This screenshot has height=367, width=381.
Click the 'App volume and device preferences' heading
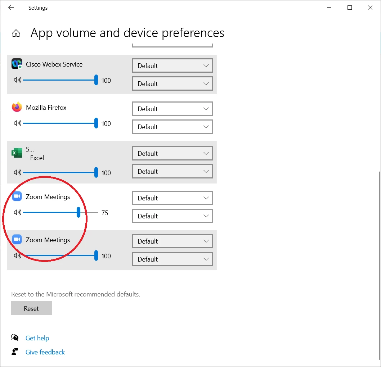tap(127, 33)
